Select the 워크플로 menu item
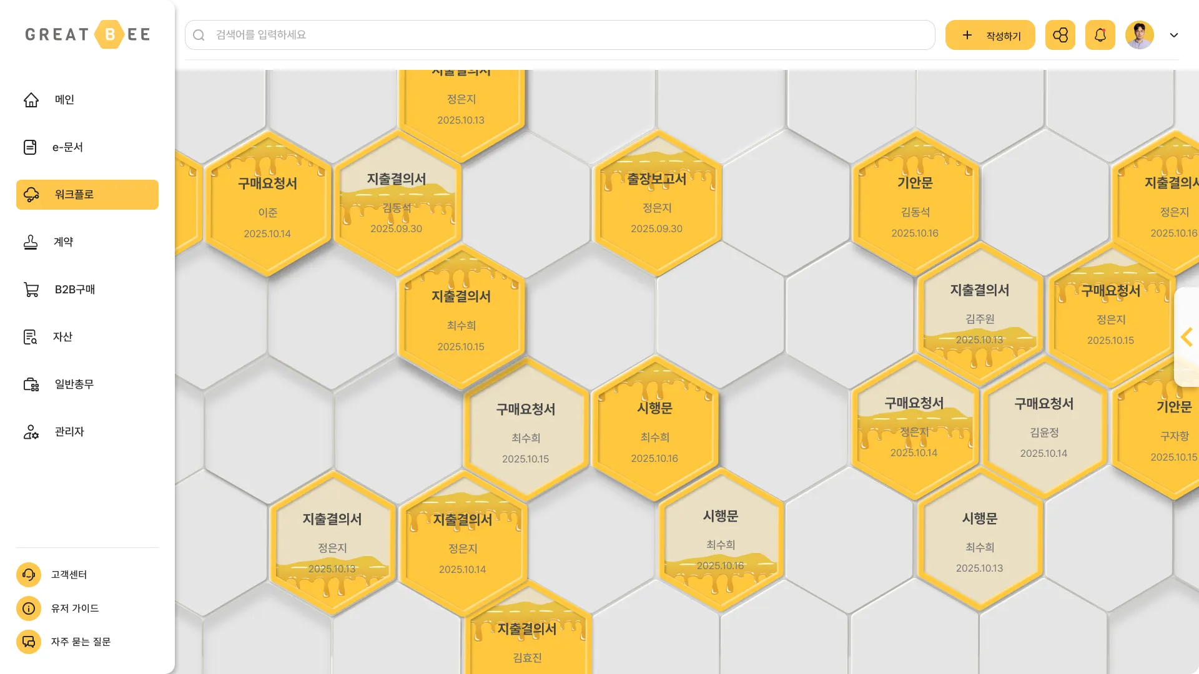Screen dimensions: 1199x674 coord(87,195)
